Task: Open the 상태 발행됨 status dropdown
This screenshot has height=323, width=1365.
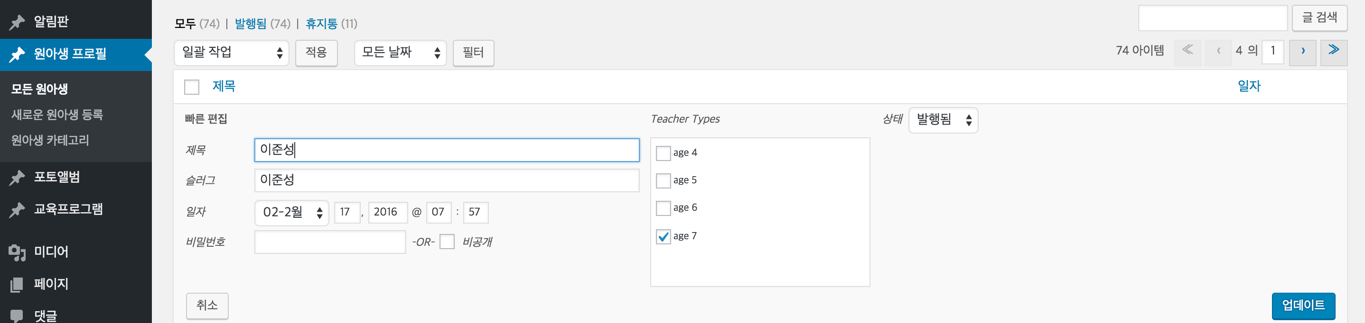Action: coord(943,120)
